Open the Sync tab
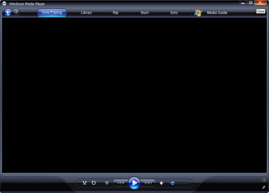This screenshot has height=193, width=269. (174, 13)
